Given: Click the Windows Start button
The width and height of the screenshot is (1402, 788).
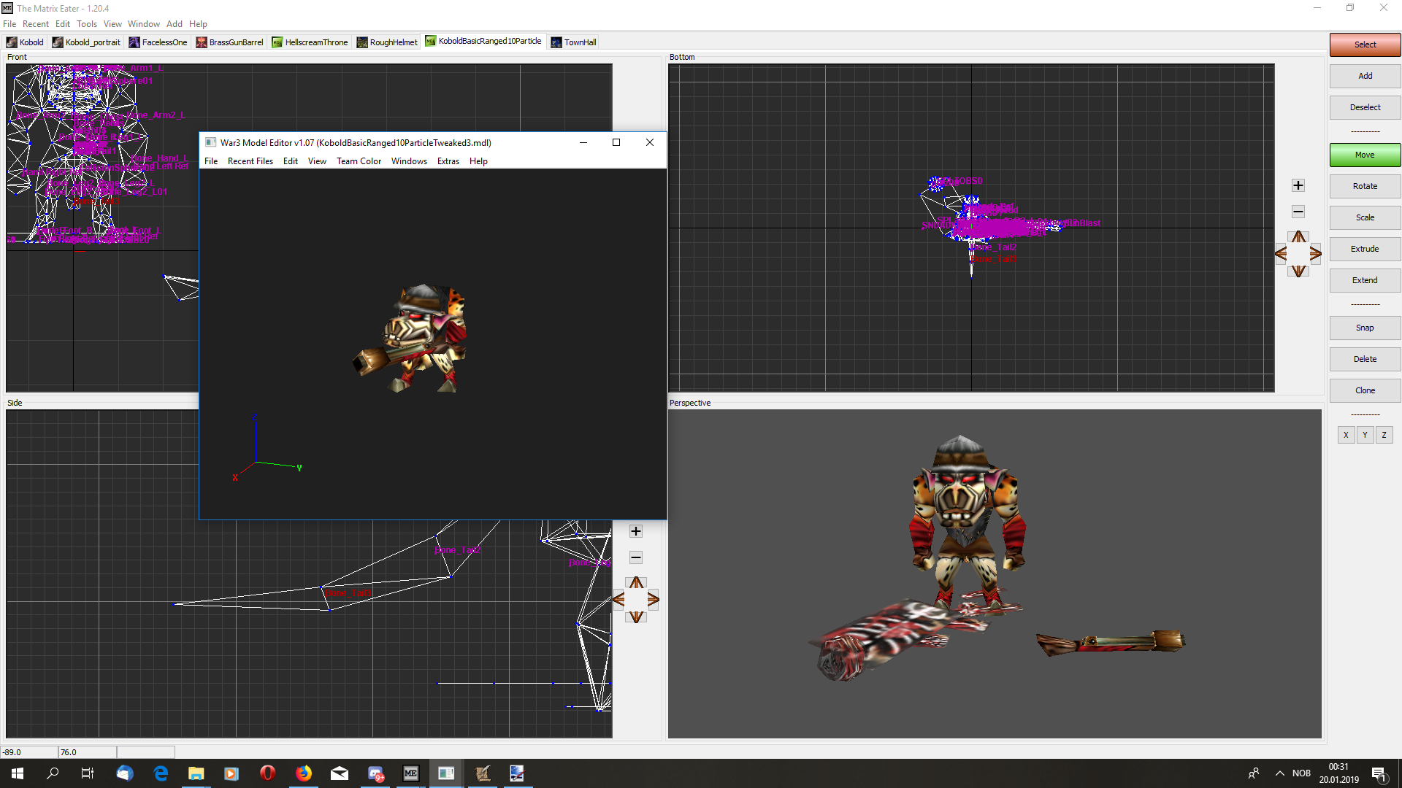Looking at the screenshot, I should [x=18, y=773].
